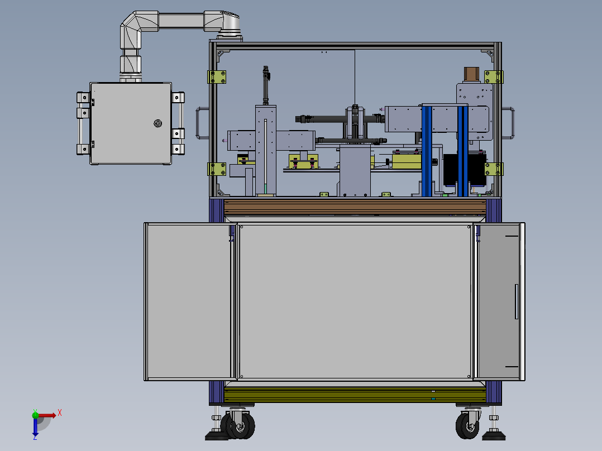Select the brown horizontal beam under the work area
This screenshot has height=451, width=602.
(355, 207)
